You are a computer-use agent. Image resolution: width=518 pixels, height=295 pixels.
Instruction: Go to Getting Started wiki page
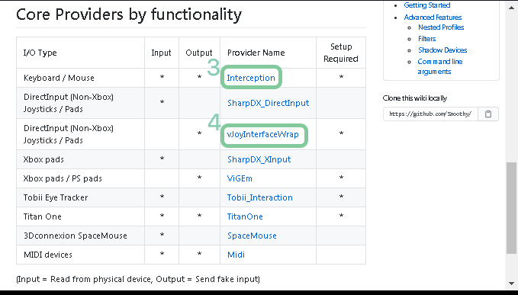[426, 5]
